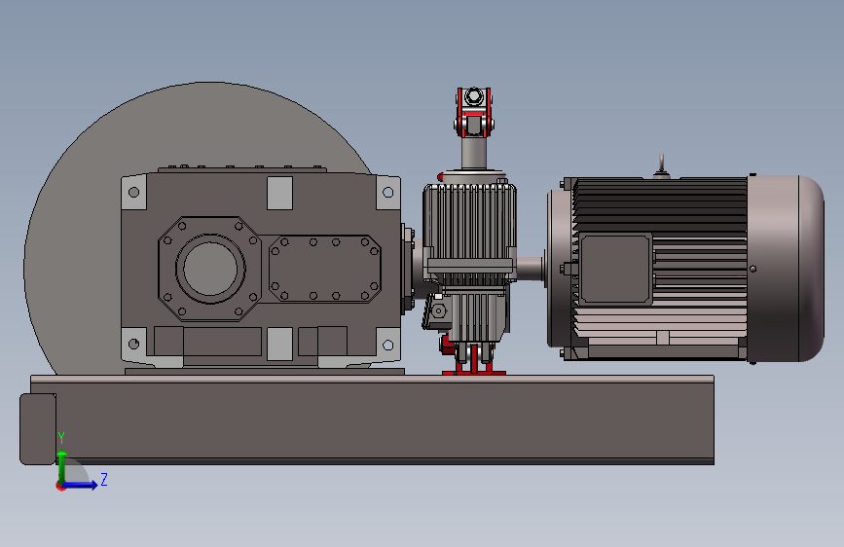Select the green Y axis arrow of the triad
The width and height of the screenshot is (844, 547).
(62, 467)
